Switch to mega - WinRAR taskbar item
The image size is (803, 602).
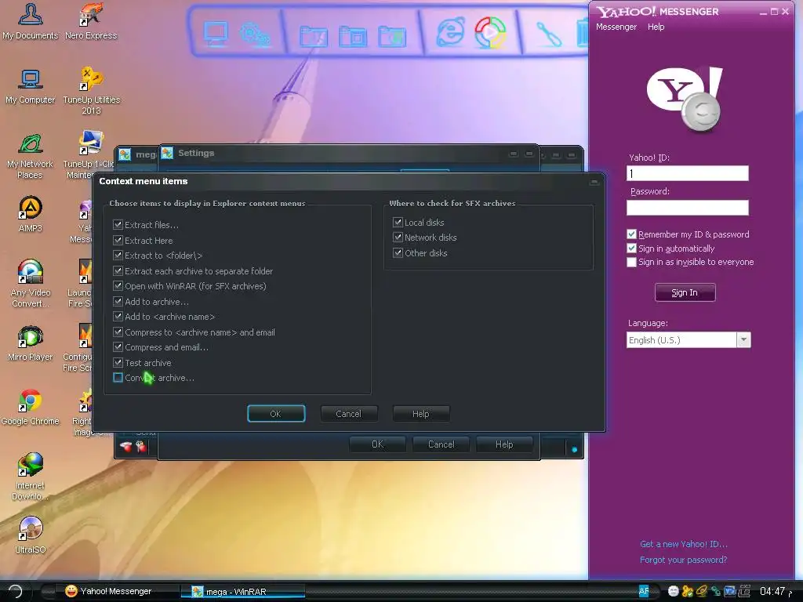click(x=243, y=591)
